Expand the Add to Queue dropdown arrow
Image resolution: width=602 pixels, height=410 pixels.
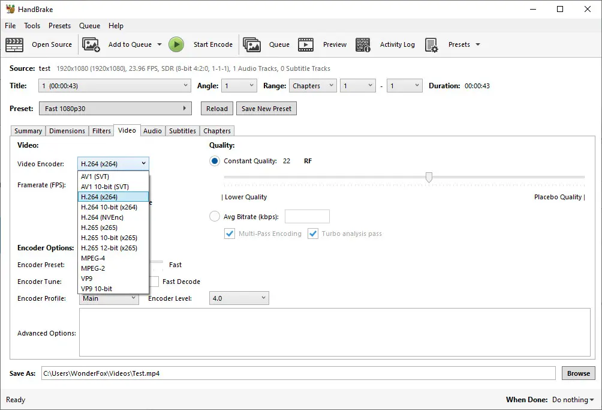159,44
